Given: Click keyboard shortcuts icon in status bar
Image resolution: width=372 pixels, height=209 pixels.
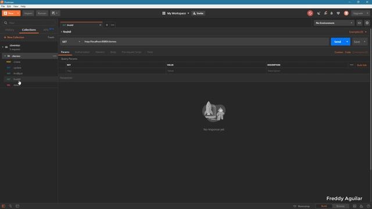Looking at the screenshot, I should point(361,206).
